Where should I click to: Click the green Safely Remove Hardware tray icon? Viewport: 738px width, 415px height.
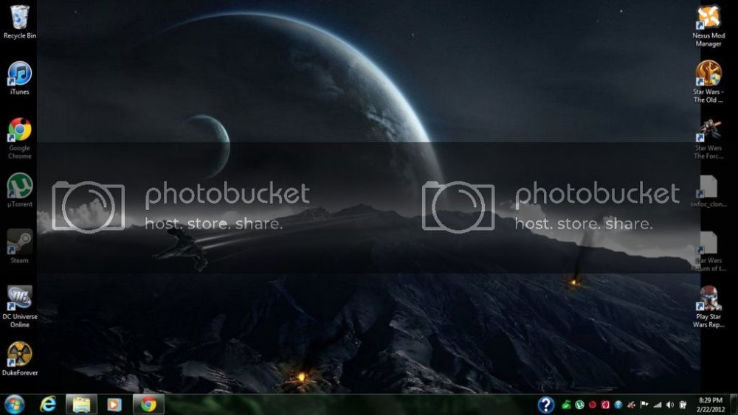[567, 405]
